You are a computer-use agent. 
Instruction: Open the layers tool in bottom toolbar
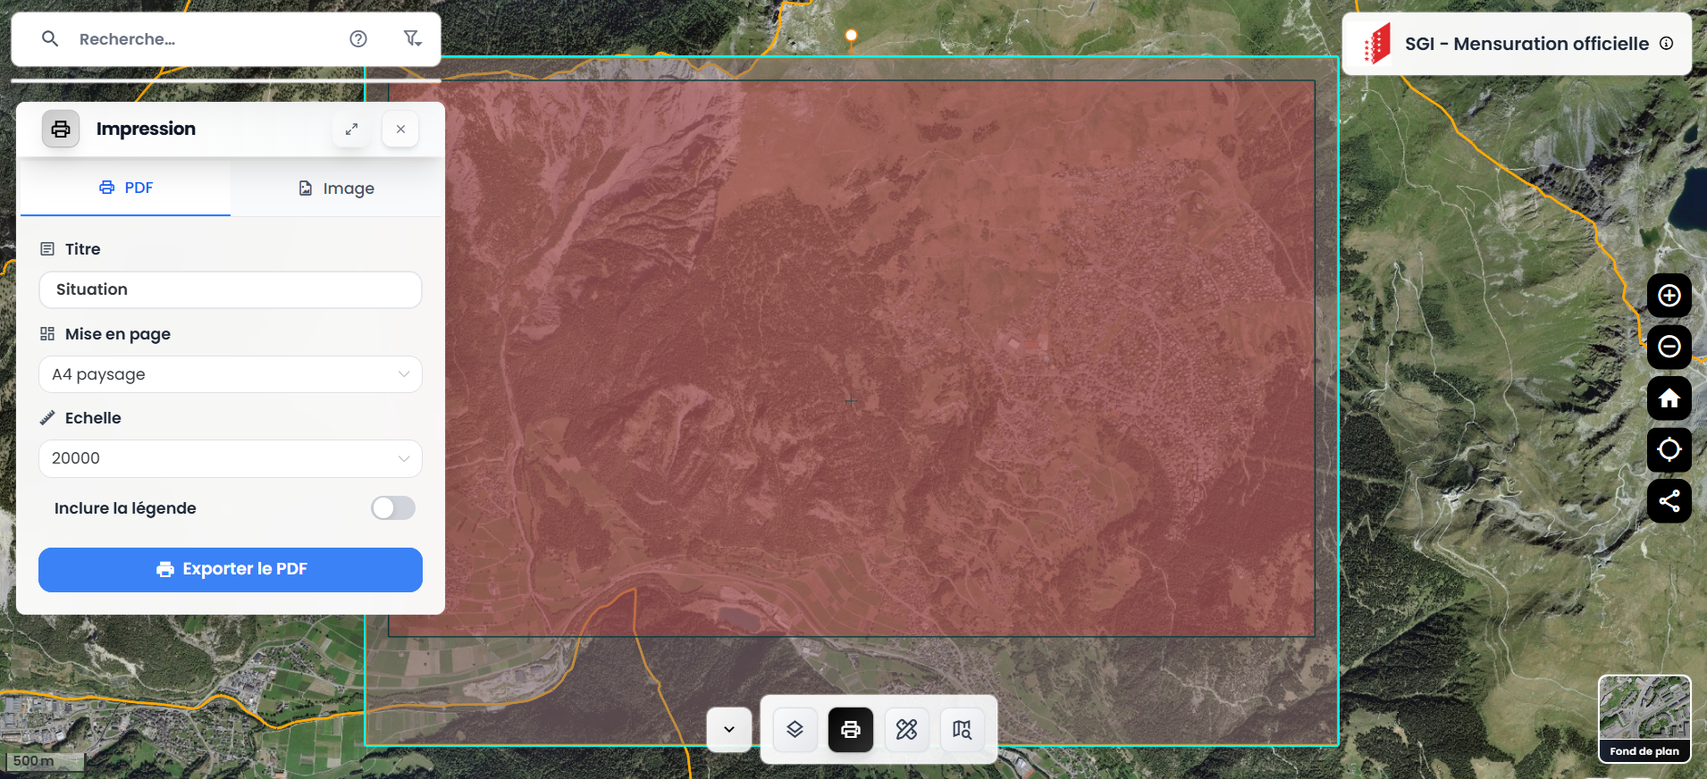(x=795, y=730)
